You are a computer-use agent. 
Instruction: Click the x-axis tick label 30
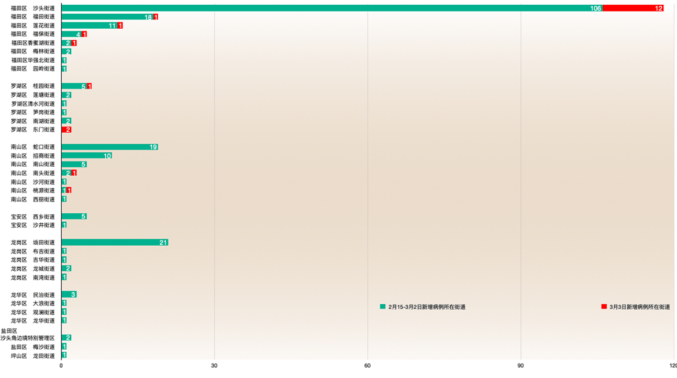(x=214, y=365)
